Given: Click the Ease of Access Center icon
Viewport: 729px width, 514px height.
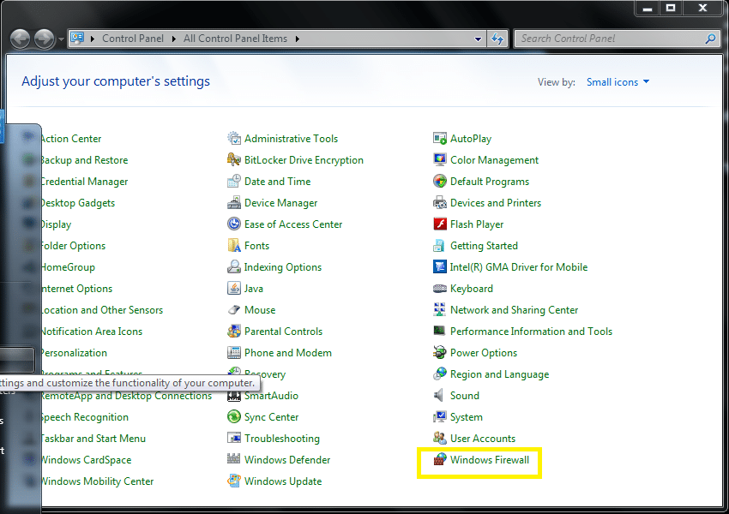Looking at the screenshot, I should point(234,224).
